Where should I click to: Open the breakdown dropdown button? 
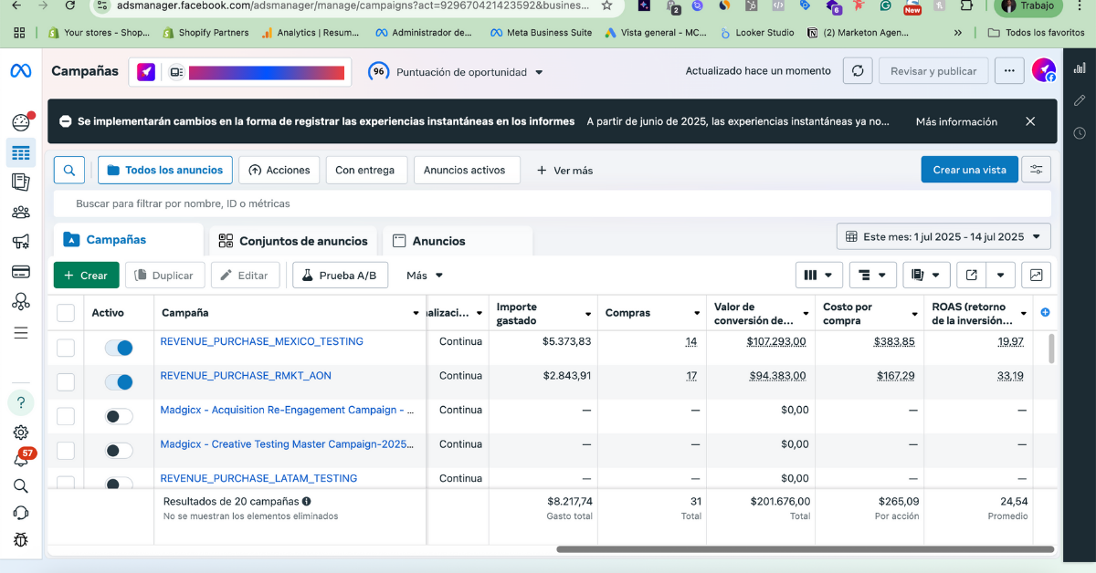[x=873, y=275]
